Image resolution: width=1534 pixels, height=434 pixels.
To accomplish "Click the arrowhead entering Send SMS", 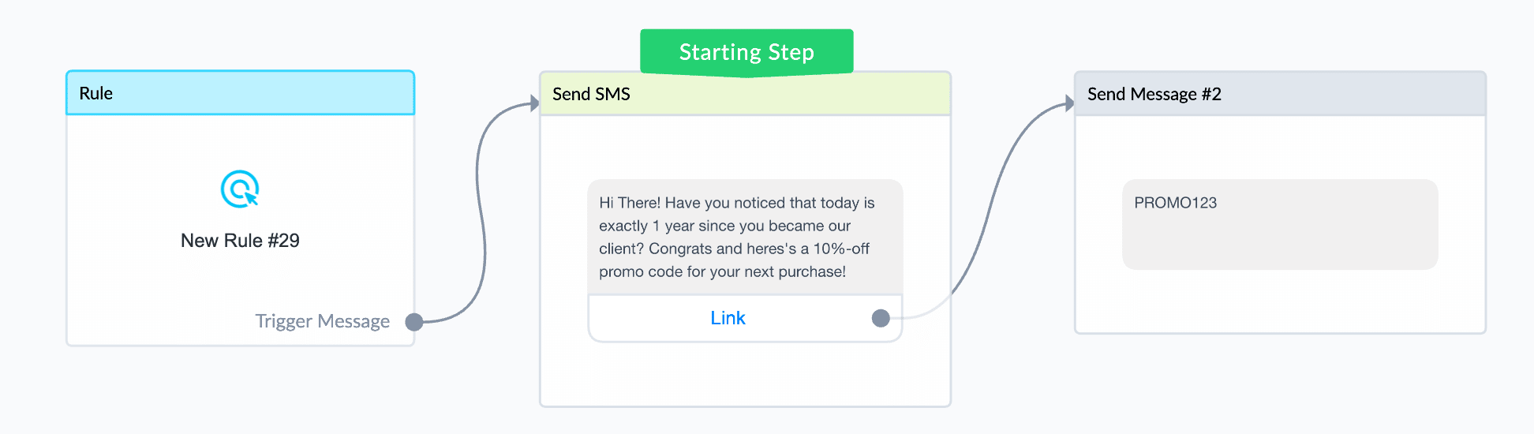I will pos(534,103).
